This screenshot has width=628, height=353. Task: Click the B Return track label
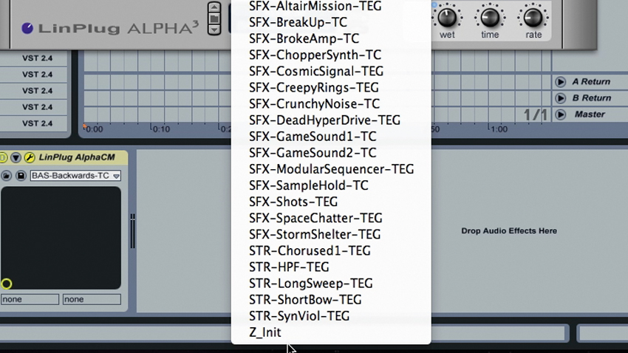tap(592, 98)
